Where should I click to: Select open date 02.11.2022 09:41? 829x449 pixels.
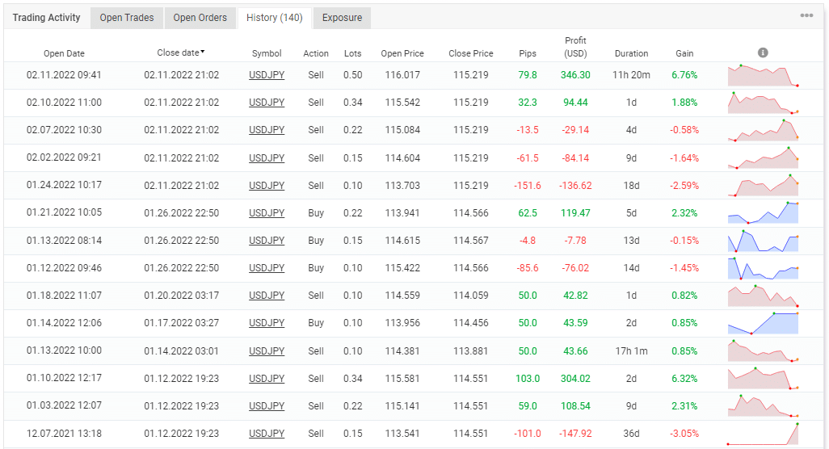click(64, 75)
